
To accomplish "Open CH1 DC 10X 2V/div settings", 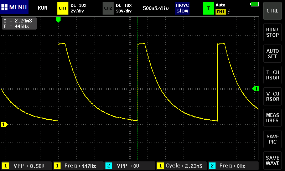I will click(78, 8).
